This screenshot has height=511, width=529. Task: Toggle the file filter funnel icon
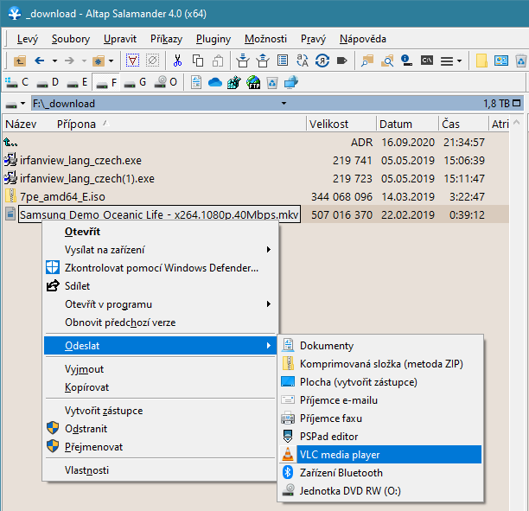(x=132, y=61)
